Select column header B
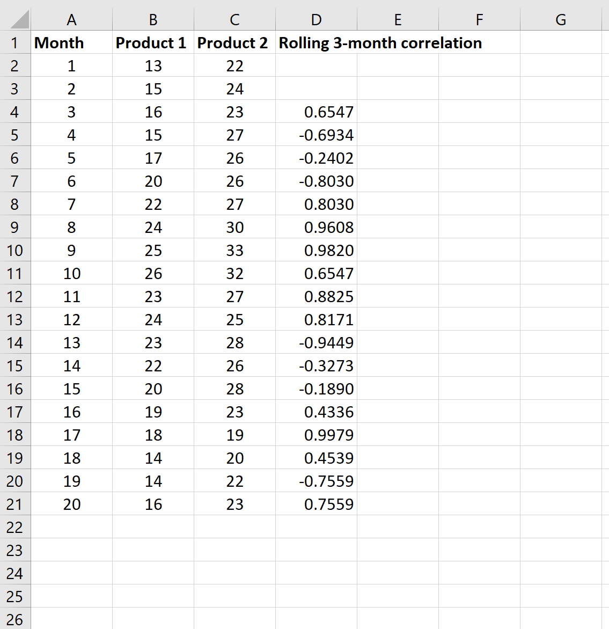This screenshot has width=609, height=629. pos(152,19)
